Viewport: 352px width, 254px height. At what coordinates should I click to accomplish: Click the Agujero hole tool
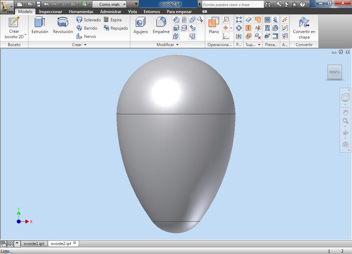[141, 25]
